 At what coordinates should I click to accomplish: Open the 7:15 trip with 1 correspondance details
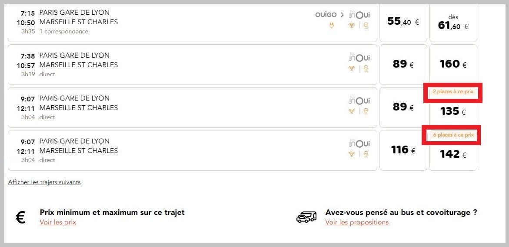[x=193, y=22]
